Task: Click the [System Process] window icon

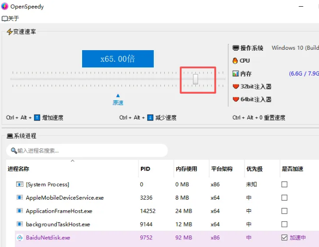Action: click(x=20, y=184)
